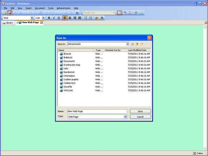The image size is (208, 156).
Task: Click the font color icon
Action: [97, 18]
